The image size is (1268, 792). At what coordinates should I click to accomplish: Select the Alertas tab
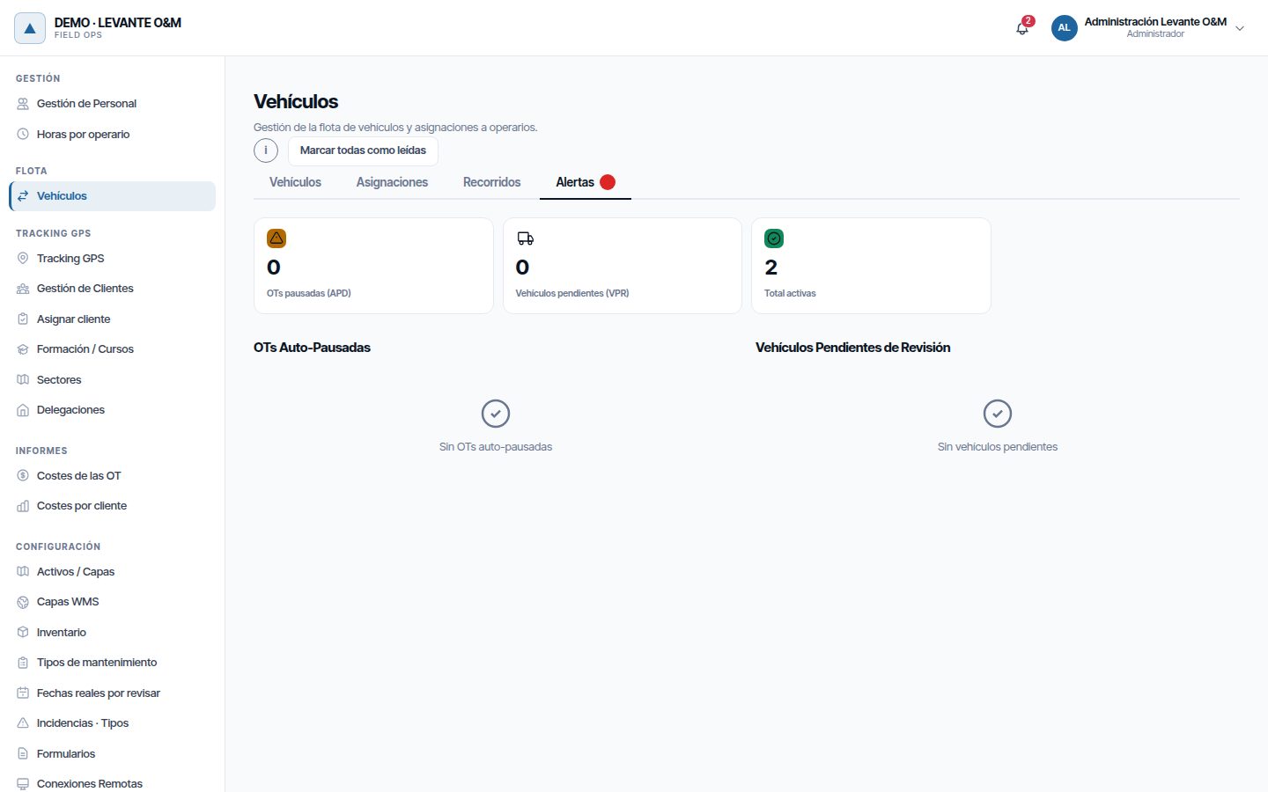click(x=586, y=182)
